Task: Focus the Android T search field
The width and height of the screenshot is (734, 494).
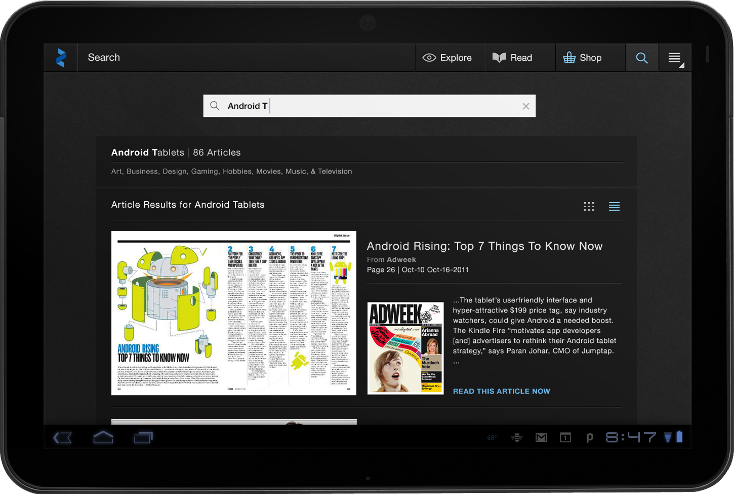Action: 370,106
